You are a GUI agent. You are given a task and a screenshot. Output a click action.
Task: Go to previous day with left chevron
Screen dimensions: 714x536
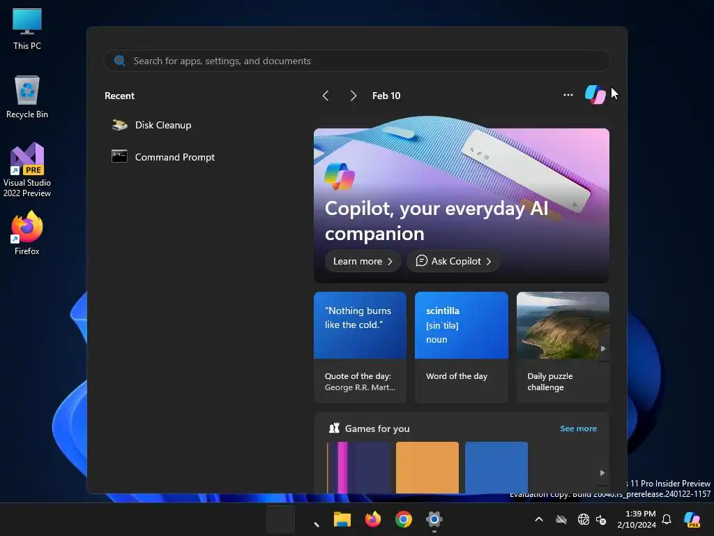click(326, 96)
